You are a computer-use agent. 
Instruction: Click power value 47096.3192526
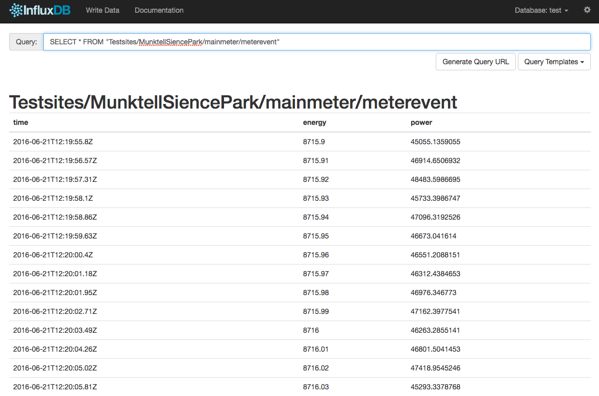click(x=436, y=217)
